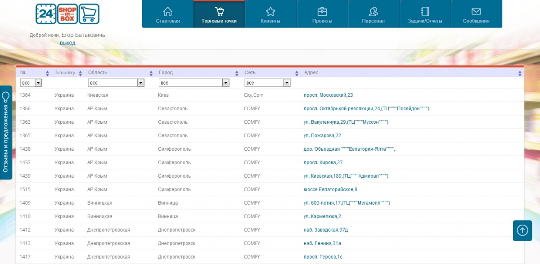Sort by Город column arrows
Image resolution: width=540 pixels, height=264 pixels.
tap(237, 73)
